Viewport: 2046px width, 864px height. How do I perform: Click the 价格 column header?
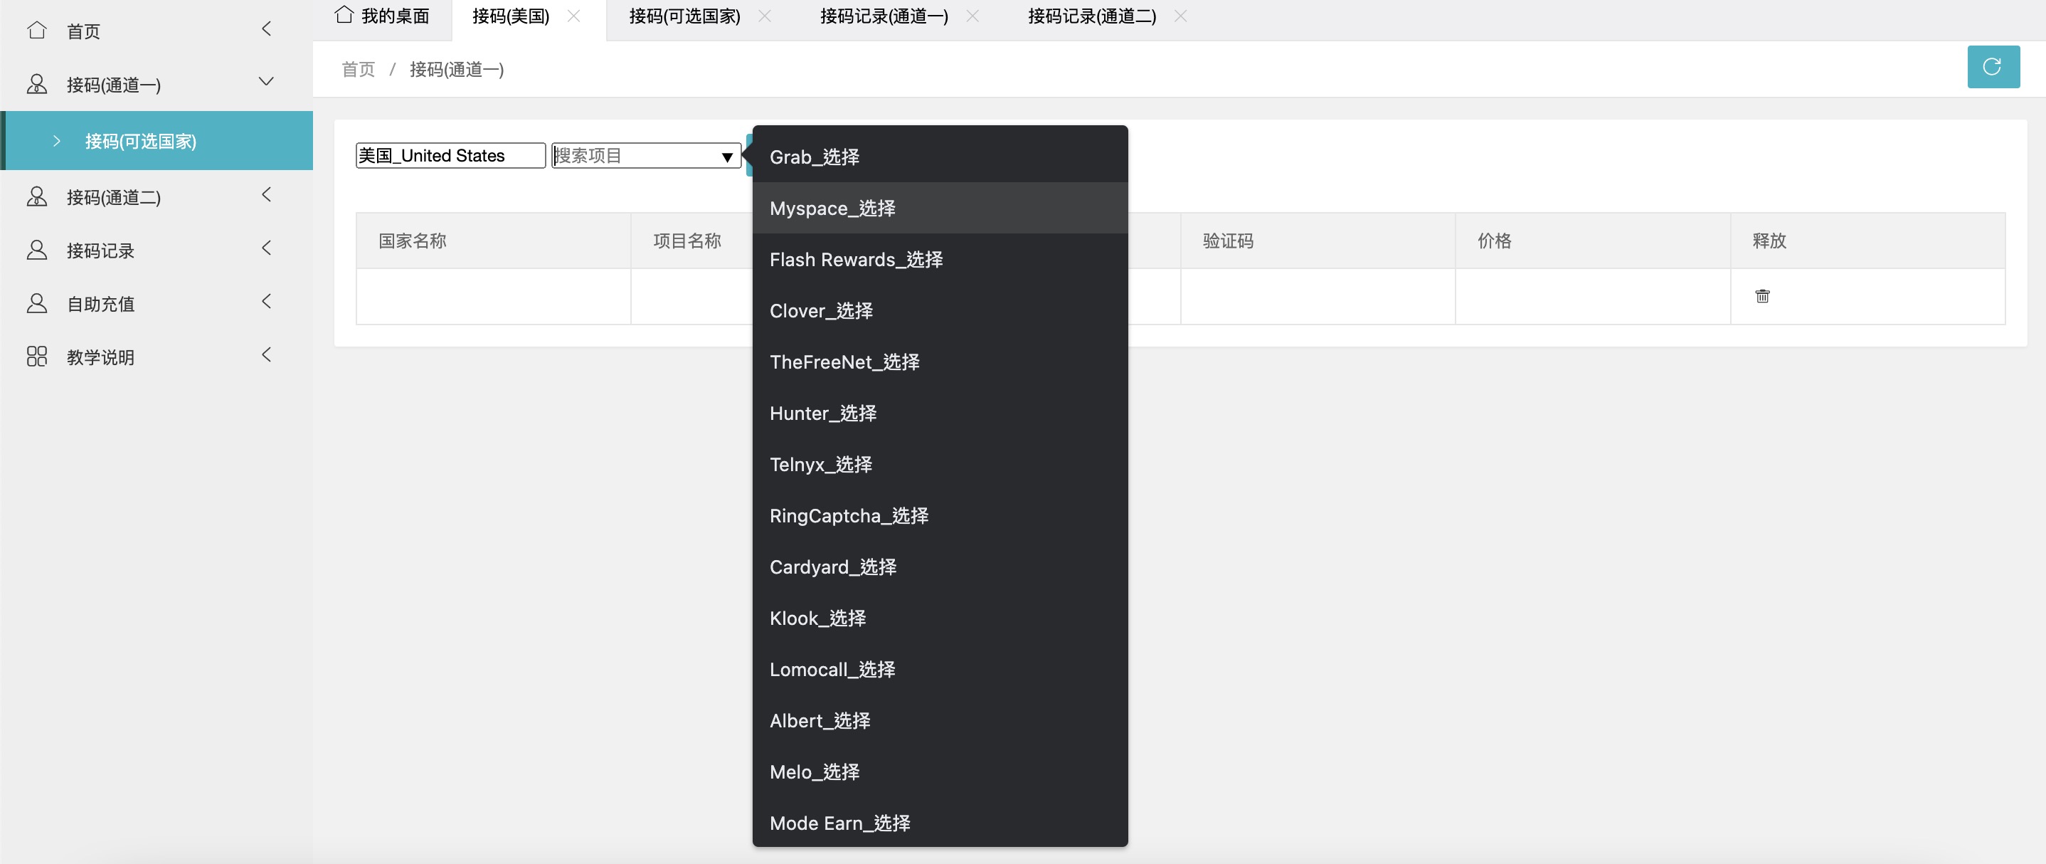coord(1593,241)
